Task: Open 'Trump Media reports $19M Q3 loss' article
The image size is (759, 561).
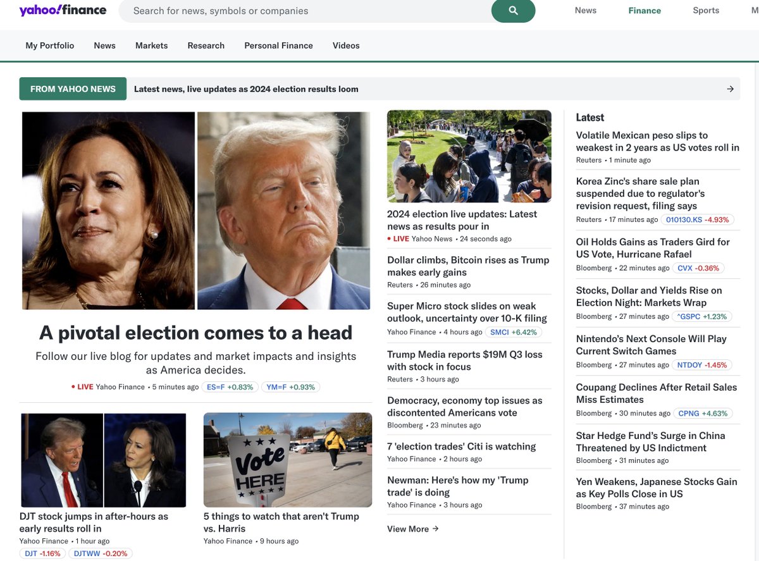Action: [x=465, y=361]
